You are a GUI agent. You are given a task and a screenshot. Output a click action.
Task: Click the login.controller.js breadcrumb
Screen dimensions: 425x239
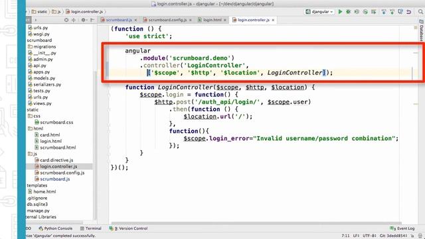pyautogui.click(x=84, y=12)
